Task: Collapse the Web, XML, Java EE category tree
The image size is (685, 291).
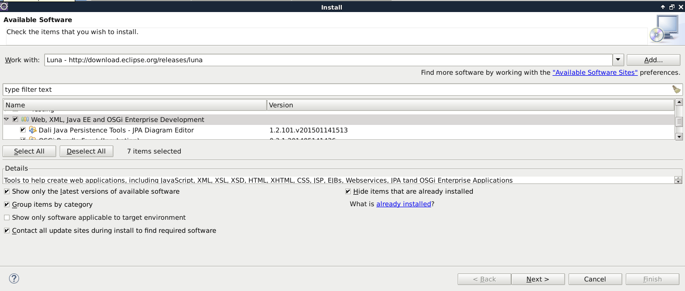Action: coord(7,119)
